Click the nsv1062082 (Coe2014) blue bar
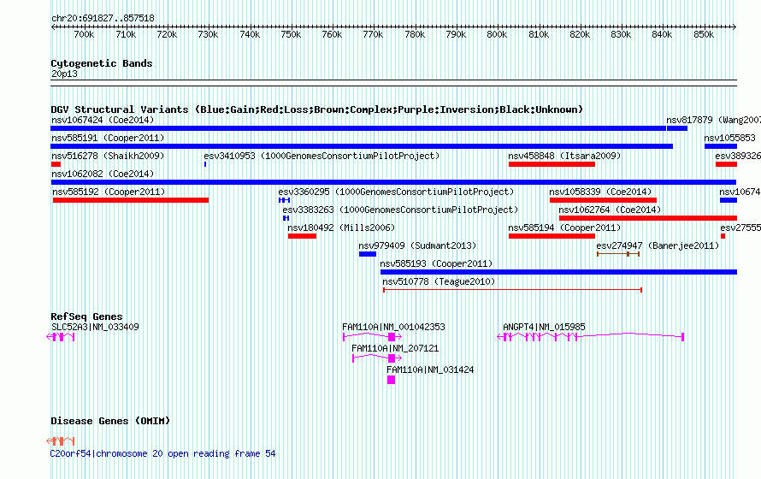 [393, 182]
